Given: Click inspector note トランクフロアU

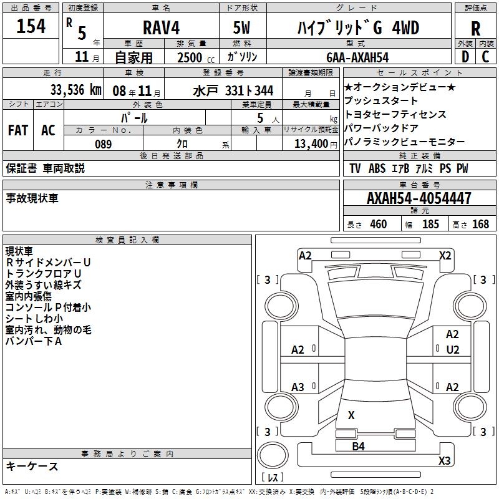Looking at the screenshot, I should (x=43, y=274).
